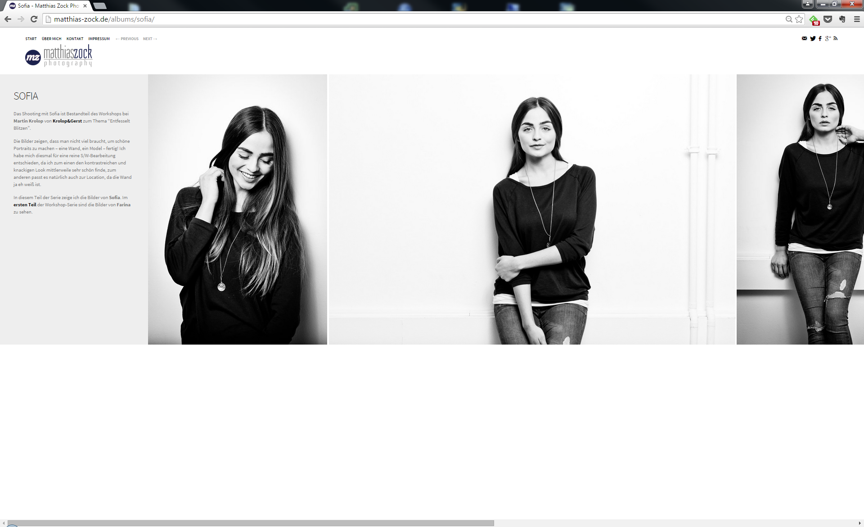Click the KONTAKT nav item
The width and height of the screenshot is (864, 527).
point(75,39)
